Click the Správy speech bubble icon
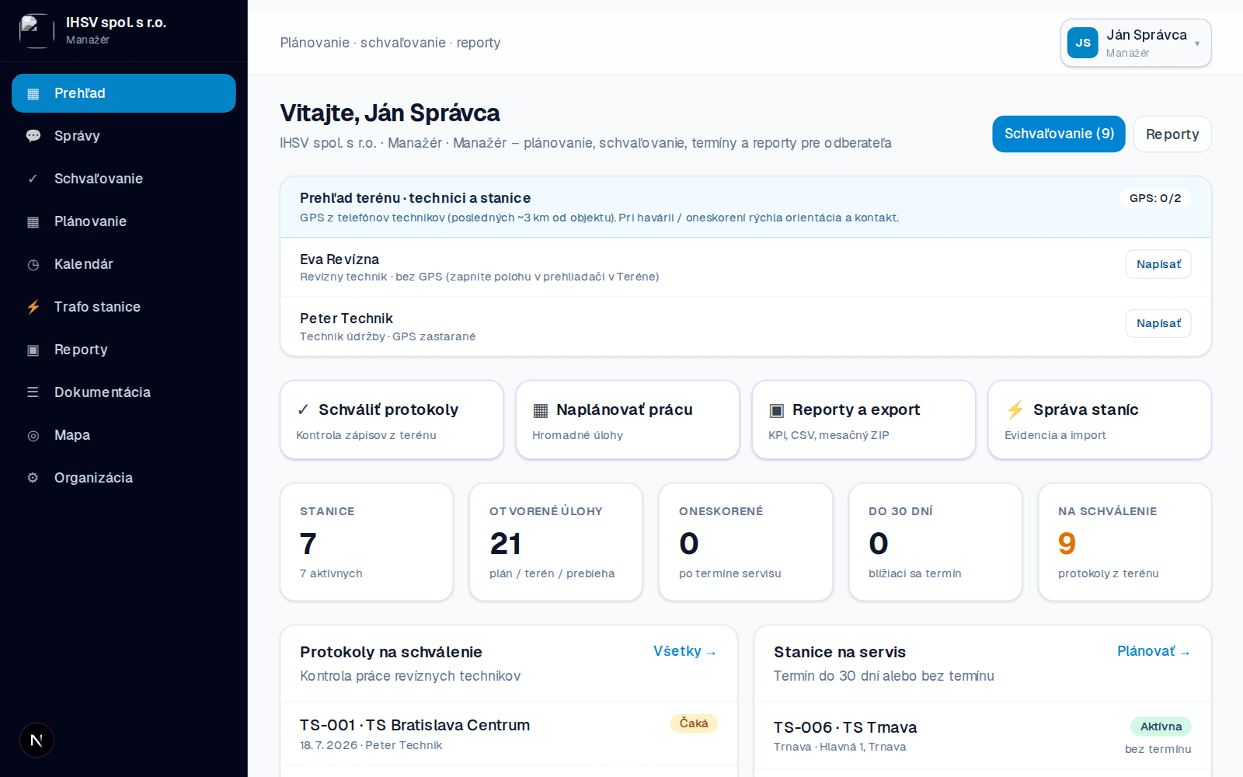Screen dimensions: 1243x777 point(33,136)
